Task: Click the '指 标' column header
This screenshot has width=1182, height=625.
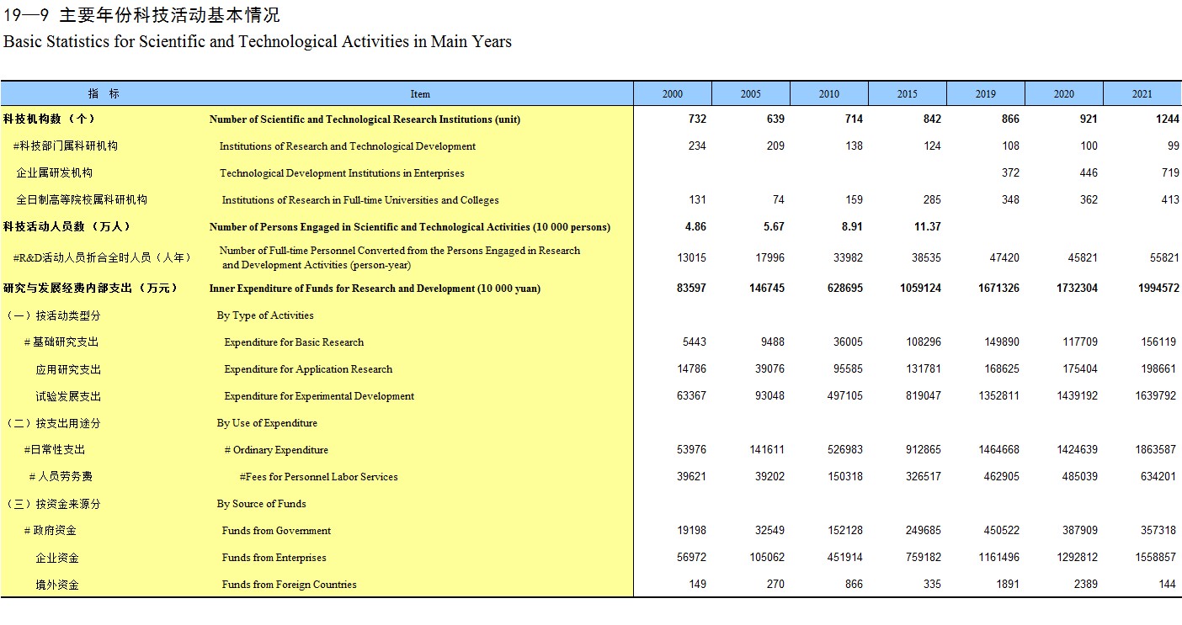Action: [x=104, y=93]
